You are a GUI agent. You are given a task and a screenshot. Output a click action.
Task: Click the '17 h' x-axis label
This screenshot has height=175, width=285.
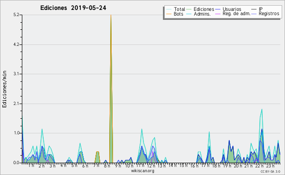coord(205,166)
